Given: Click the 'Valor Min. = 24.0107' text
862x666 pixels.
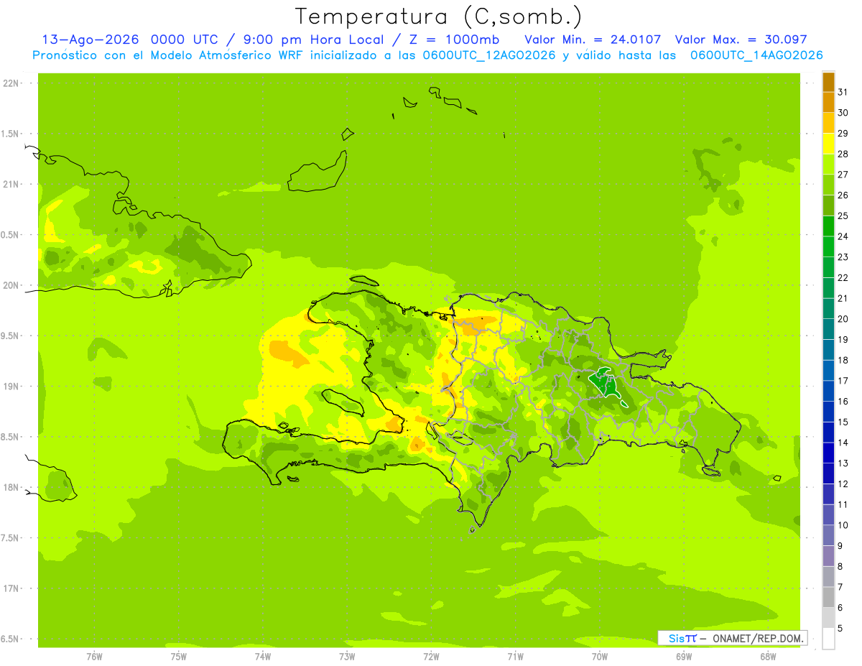Looking at the screenshot, I should tap(593, 40).
